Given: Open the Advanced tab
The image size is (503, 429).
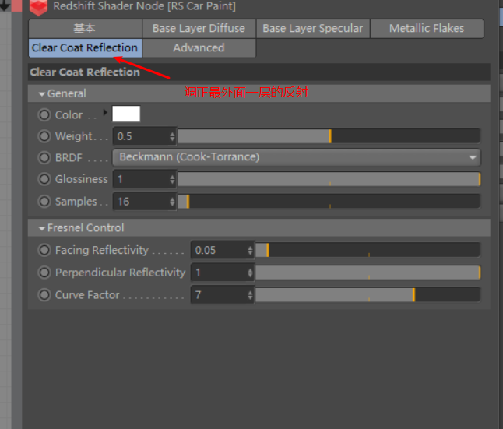Looking at the screenshot, I should pyautogui.click(x=199, y=47).
